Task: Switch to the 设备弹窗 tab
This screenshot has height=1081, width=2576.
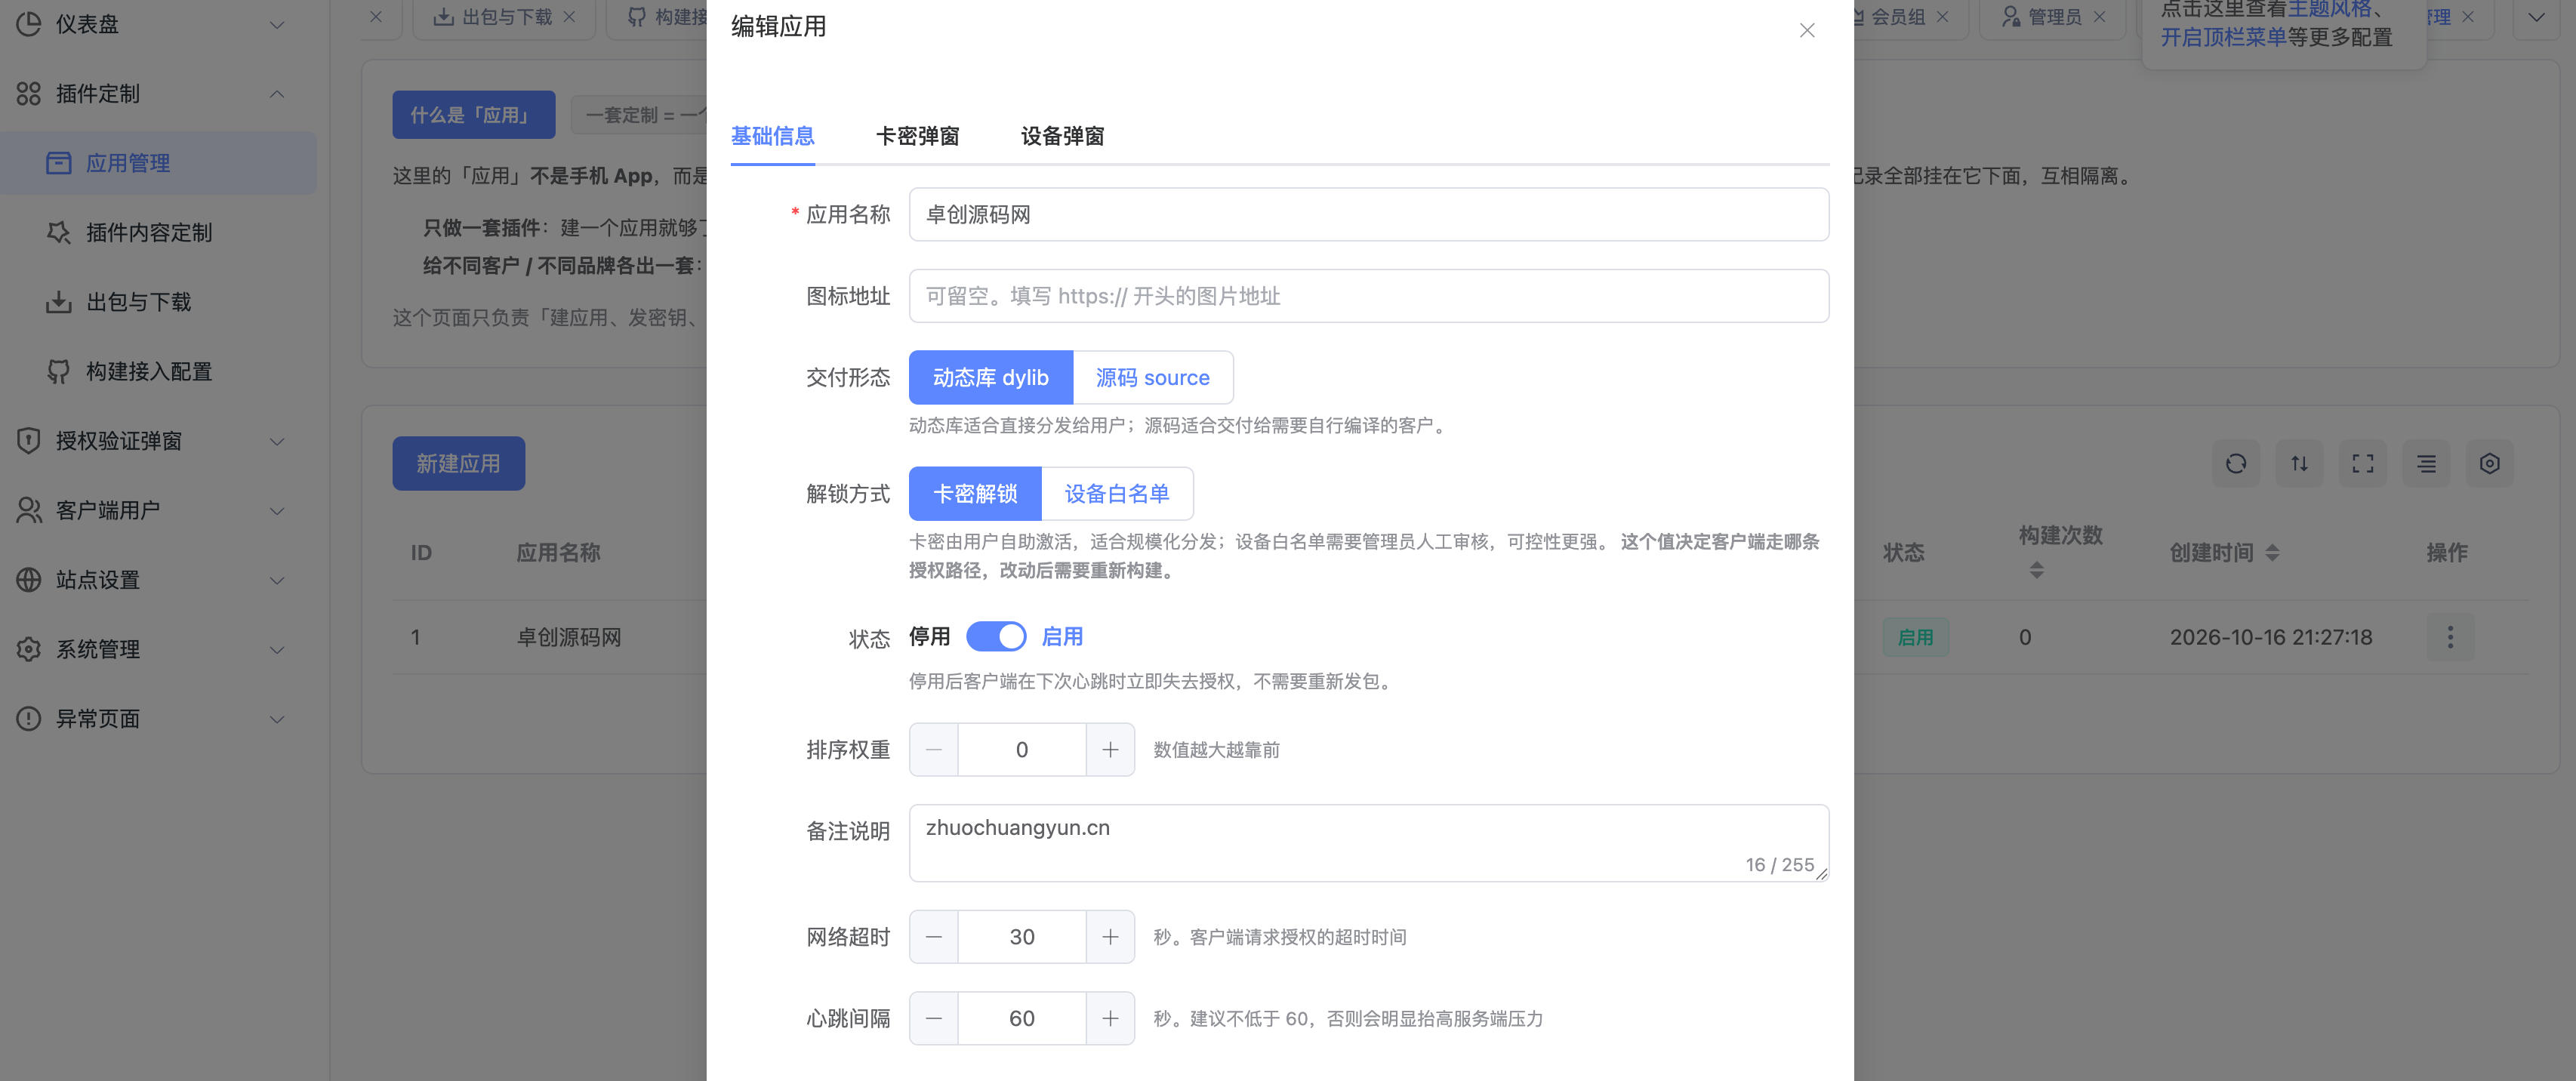Action: pos(1062,136)
